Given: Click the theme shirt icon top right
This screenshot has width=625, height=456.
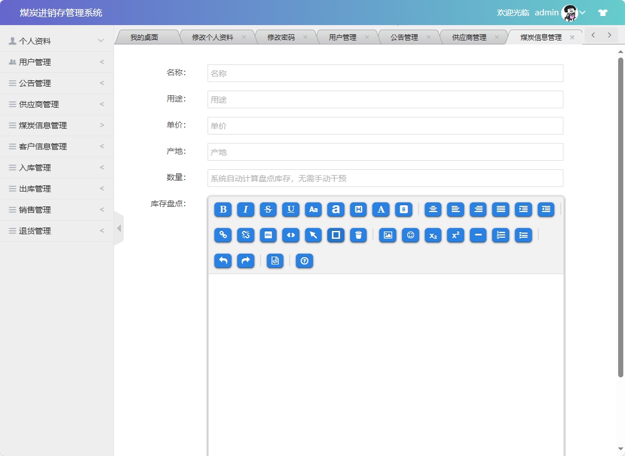Looking at the screenshot, I should (x=602, y=12).
